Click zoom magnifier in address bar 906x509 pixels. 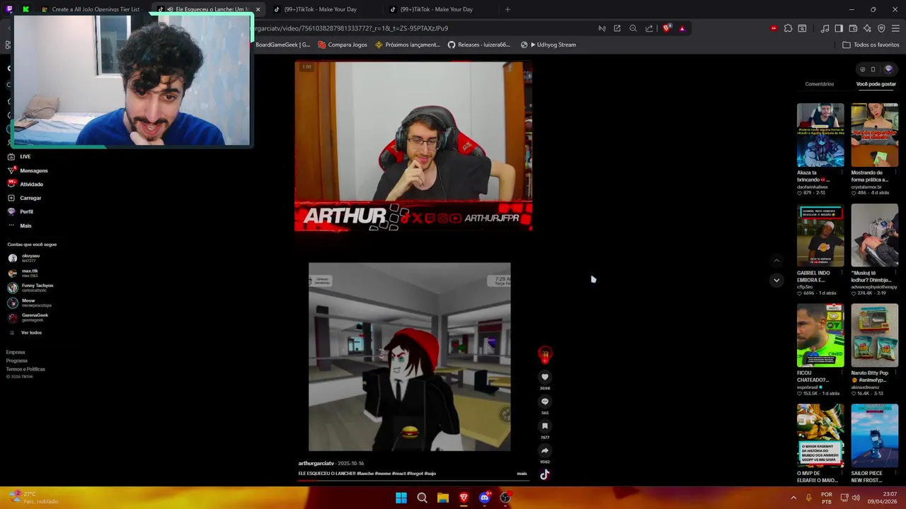point(633,28)
